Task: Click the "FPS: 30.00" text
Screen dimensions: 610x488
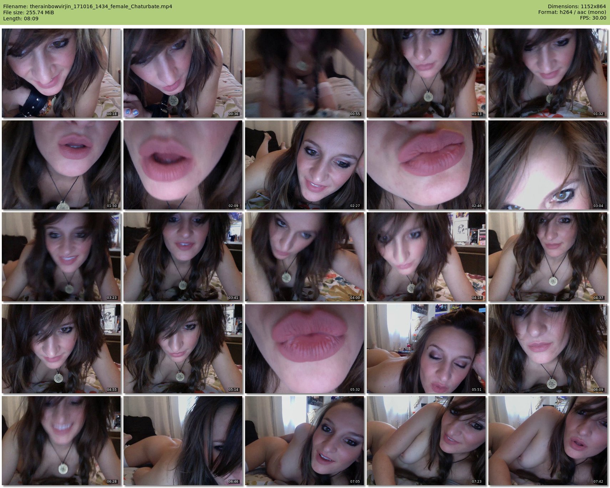Action: tap(593, 18)
